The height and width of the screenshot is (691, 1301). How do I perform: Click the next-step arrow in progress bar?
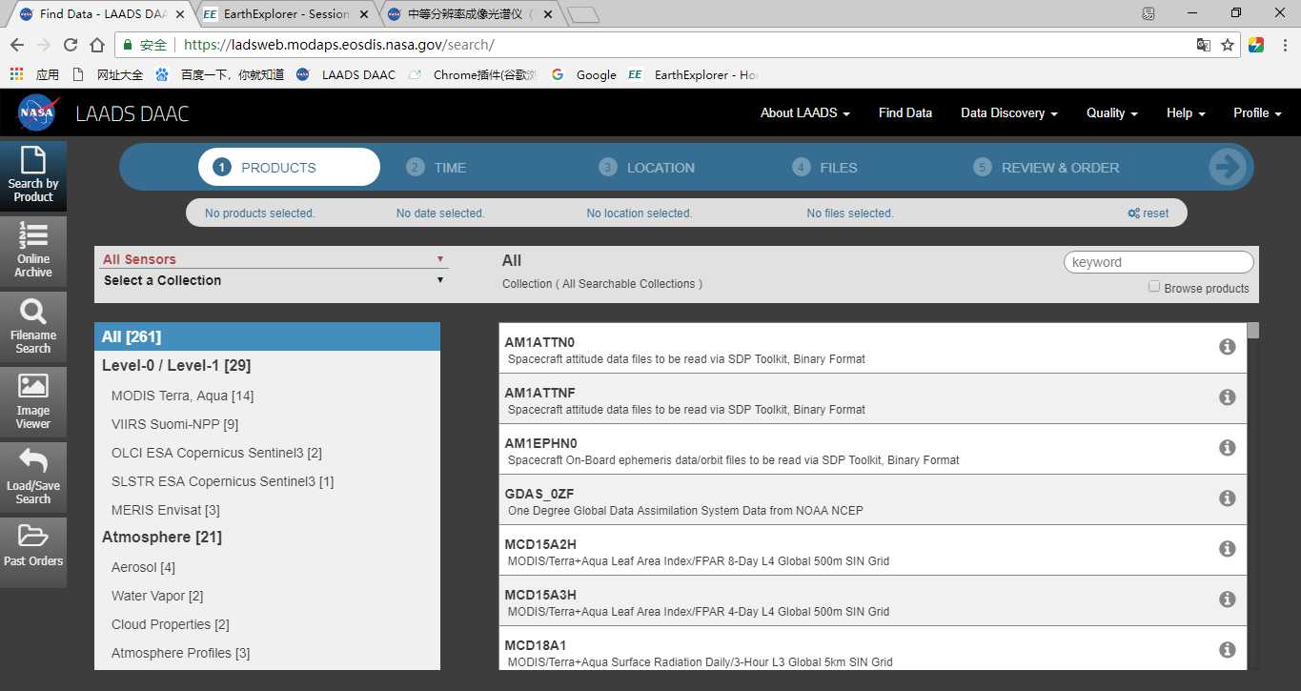coord(1229,168)
